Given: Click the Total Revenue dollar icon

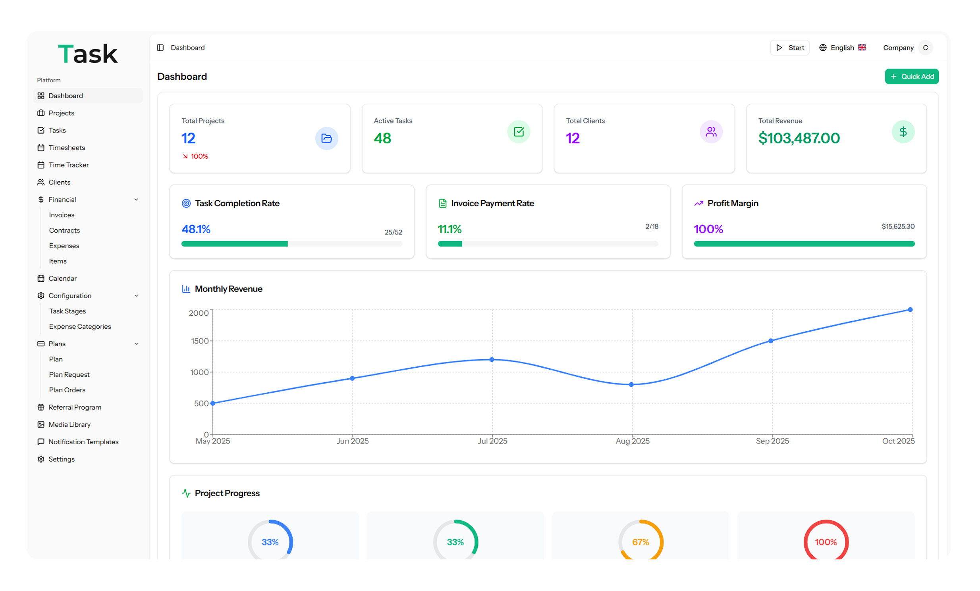Looking at the screenshot, I should pyautogui.click(x=903, y=131).
